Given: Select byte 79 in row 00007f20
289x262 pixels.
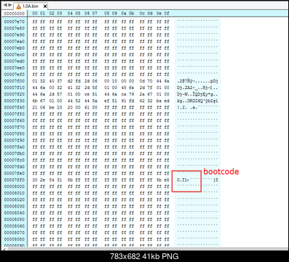Looking at the screenshot, I should click(132, 94).
